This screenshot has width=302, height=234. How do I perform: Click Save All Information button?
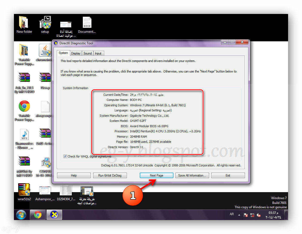click(192, 175)
